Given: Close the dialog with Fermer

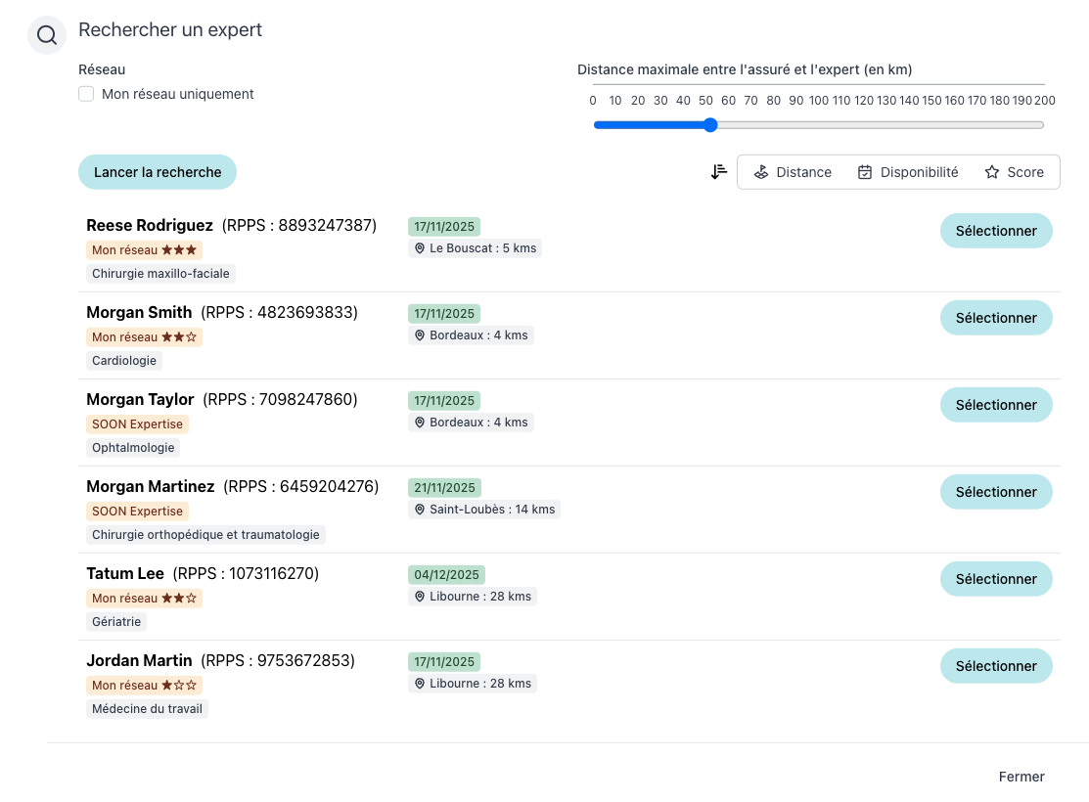Looking at the screenshot, I should coord(1021,777).
